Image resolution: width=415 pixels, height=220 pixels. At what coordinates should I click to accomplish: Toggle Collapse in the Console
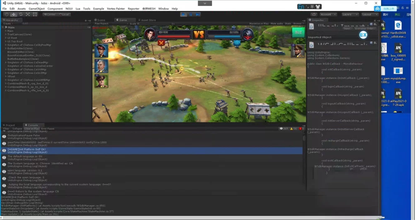coord(17,128)
